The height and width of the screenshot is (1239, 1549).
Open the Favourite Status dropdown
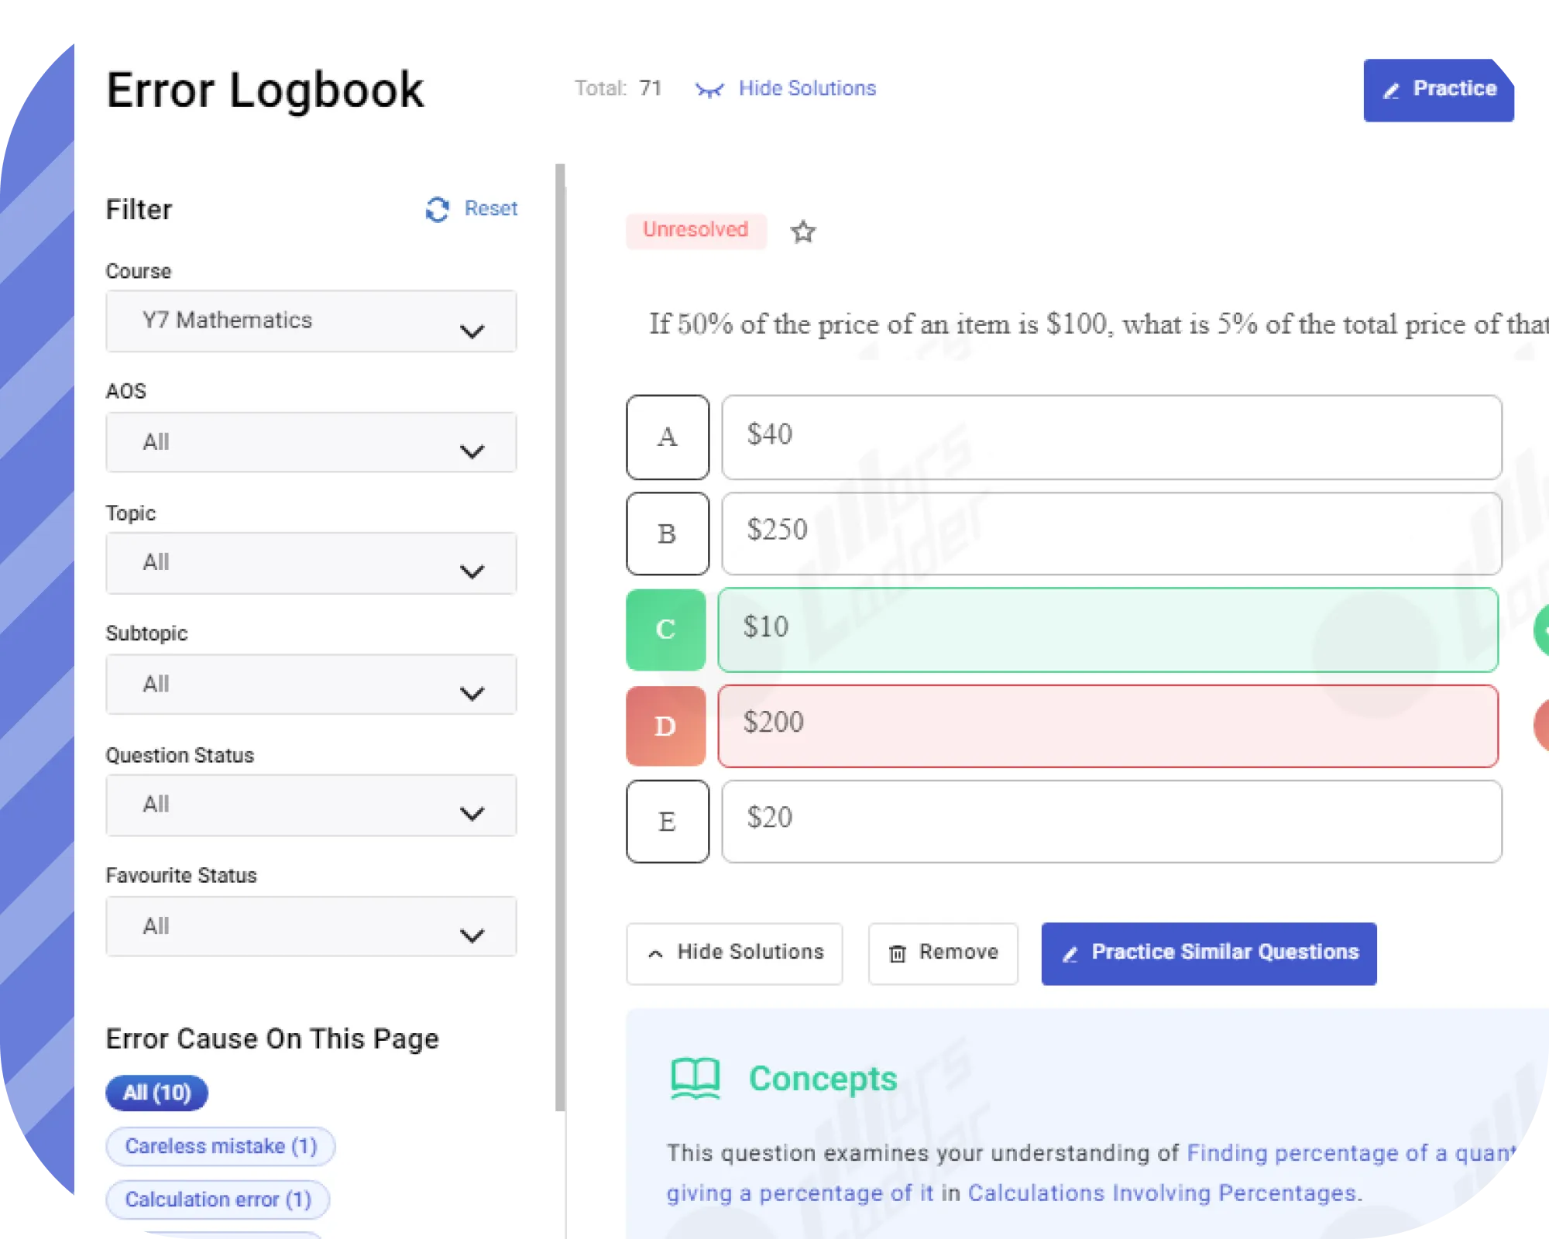(x=311, y=926)
